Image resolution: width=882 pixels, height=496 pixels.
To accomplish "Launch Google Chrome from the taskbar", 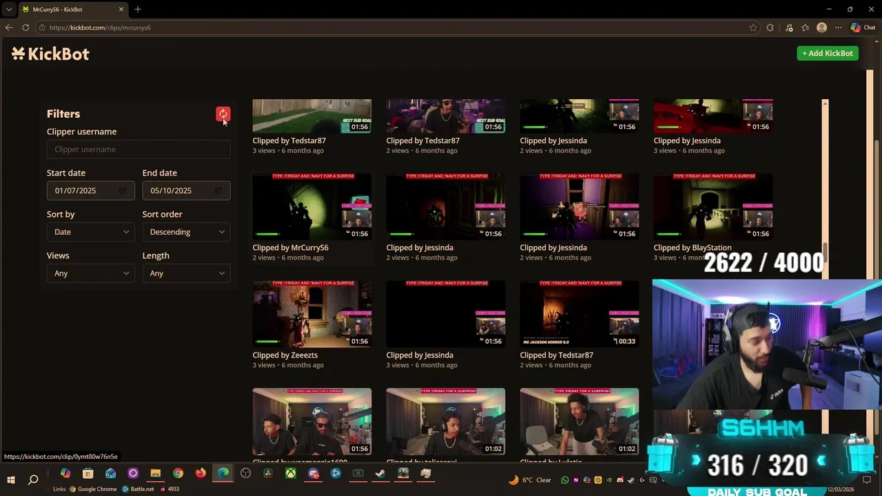I will (x=178, y=473).
